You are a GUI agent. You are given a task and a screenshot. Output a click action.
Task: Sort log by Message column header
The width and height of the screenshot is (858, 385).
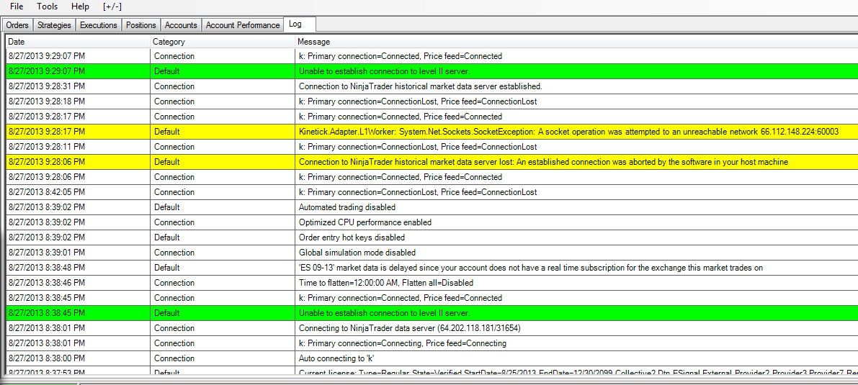[576, 42]
